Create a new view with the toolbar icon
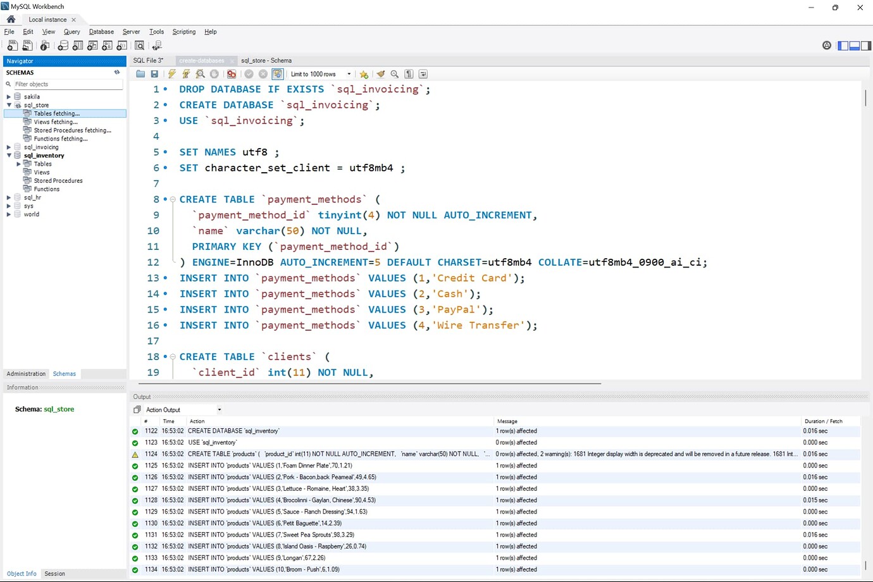The height and width of the screenshot is (582, 873). [92, 46]
